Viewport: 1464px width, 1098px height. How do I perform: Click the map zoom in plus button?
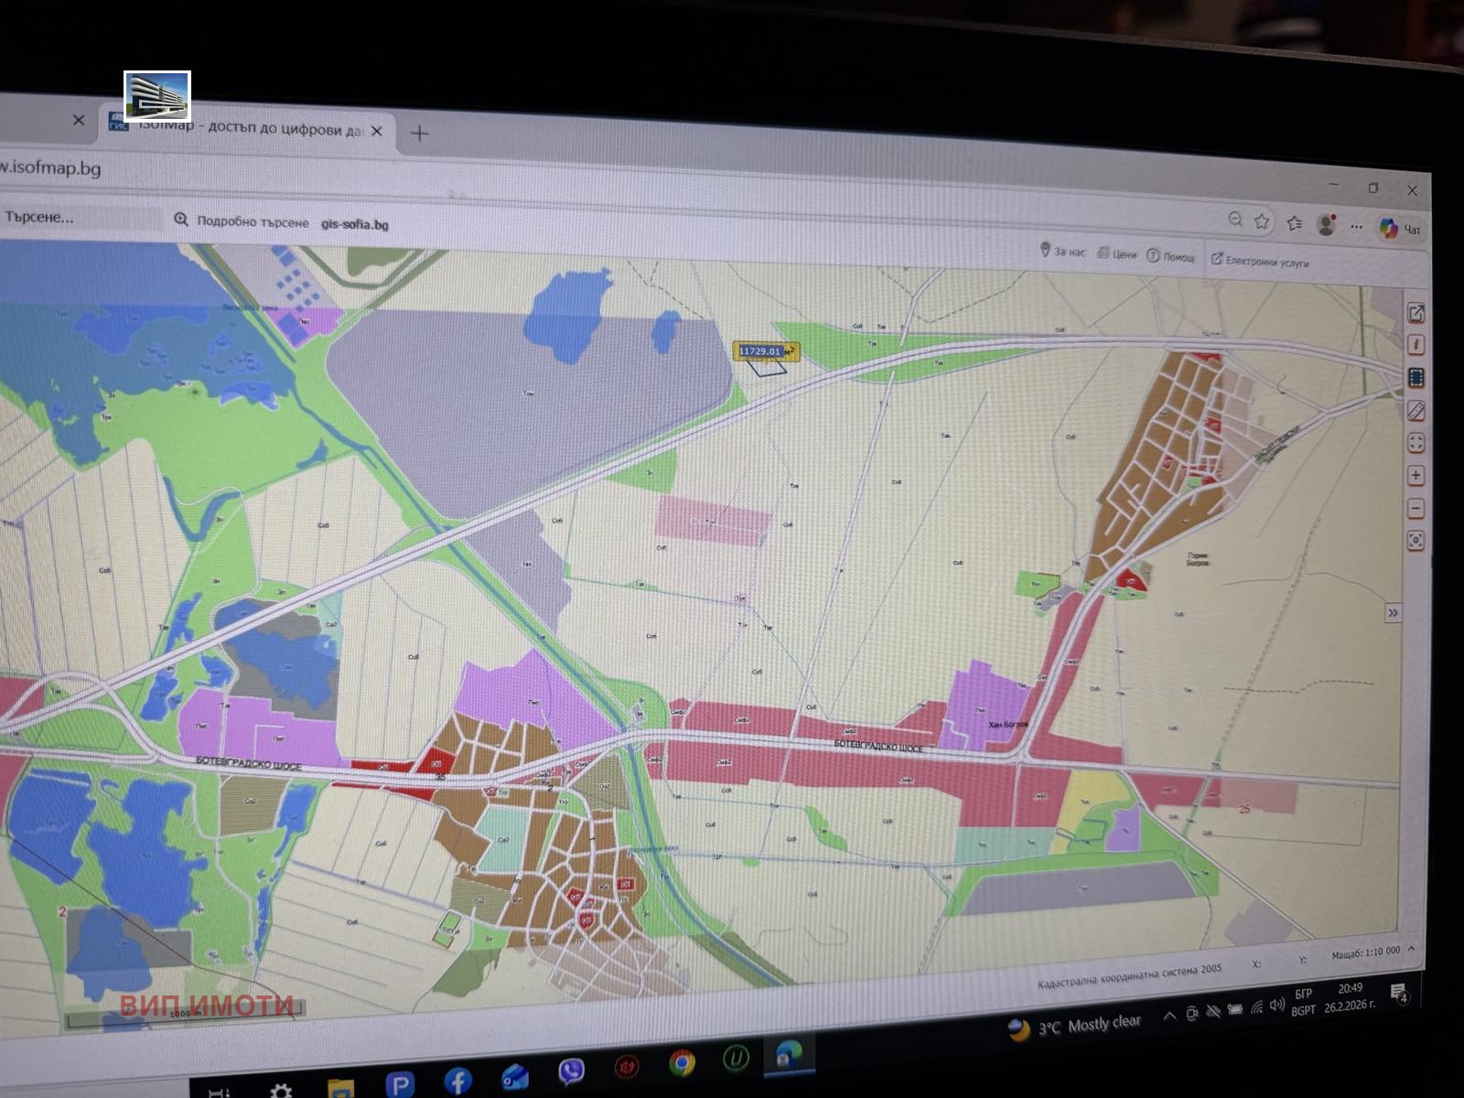point(1416,476)
